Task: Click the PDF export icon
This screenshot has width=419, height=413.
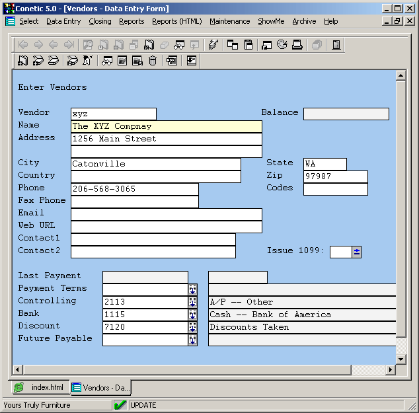Action: tap(172, 61)
